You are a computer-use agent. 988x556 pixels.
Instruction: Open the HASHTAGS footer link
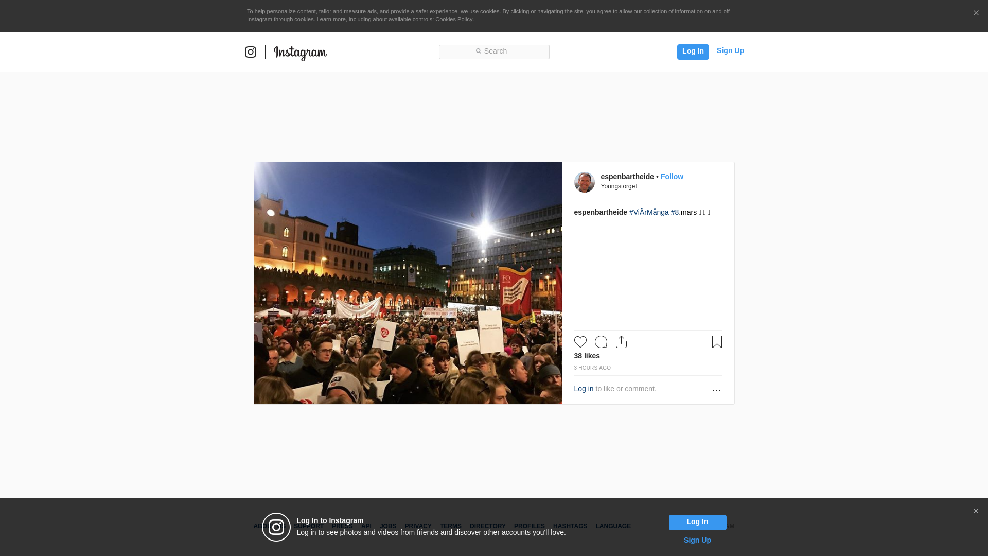tap(570, 526)
